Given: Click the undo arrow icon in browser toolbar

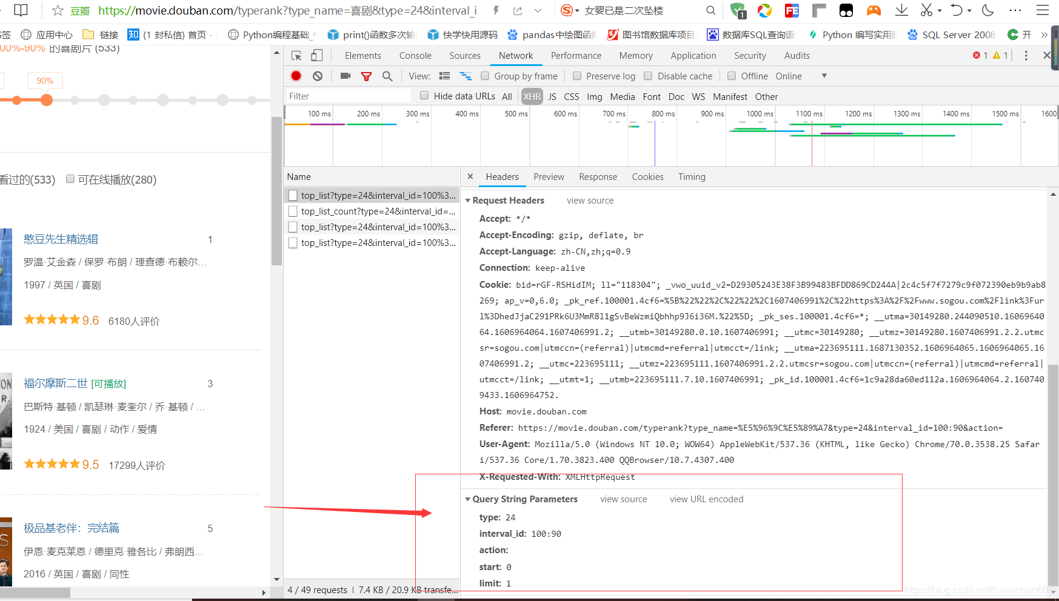Looking at the screenshot, I should (x=957, y=10).
